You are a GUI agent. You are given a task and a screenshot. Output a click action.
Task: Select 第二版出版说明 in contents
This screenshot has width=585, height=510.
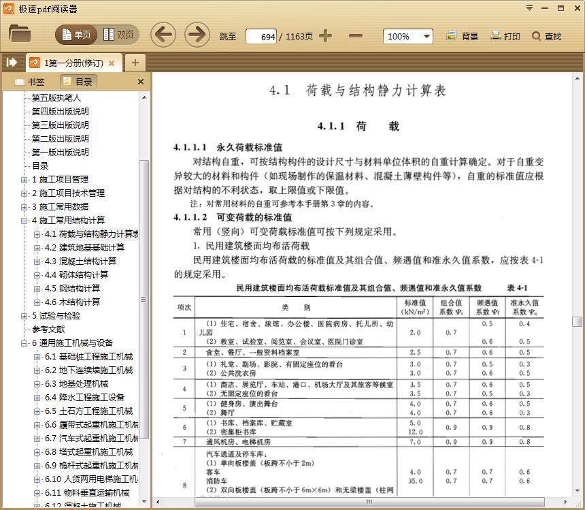click(x=60, y=138)
